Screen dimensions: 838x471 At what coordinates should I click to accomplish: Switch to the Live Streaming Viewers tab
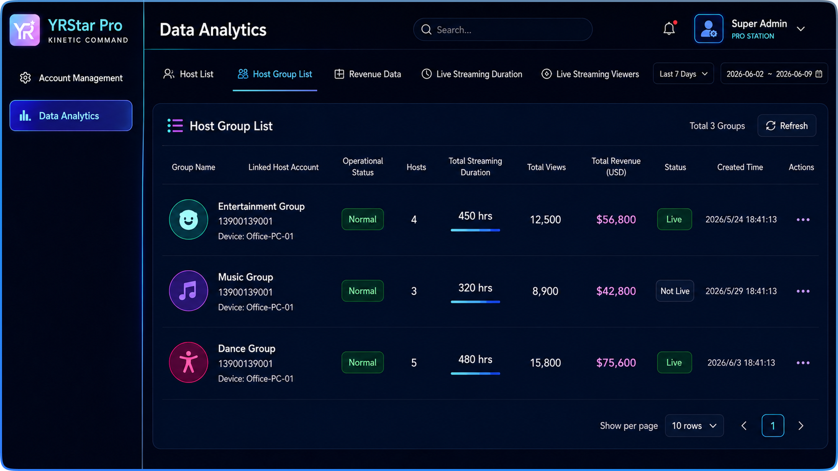click(590, 74)
